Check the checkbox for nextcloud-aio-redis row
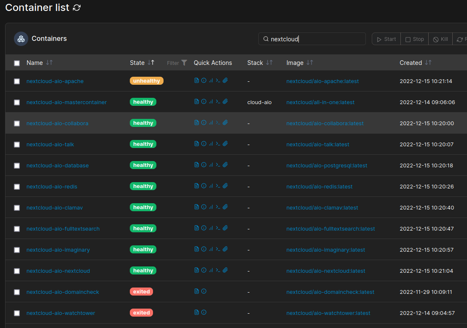Screen dimensions: 467x328 click(17, 186)
